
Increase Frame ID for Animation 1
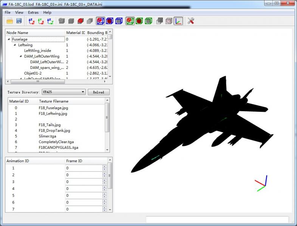[x=104, y=166]
